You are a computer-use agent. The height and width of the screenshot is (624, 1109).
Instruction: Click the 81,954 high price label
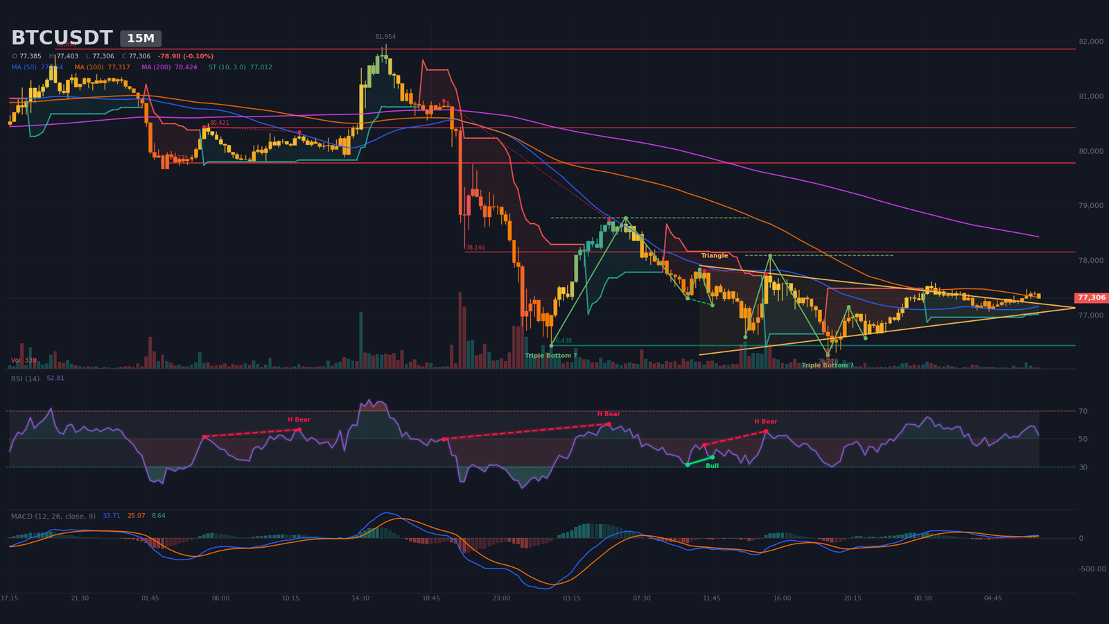[x=385, y=37]
